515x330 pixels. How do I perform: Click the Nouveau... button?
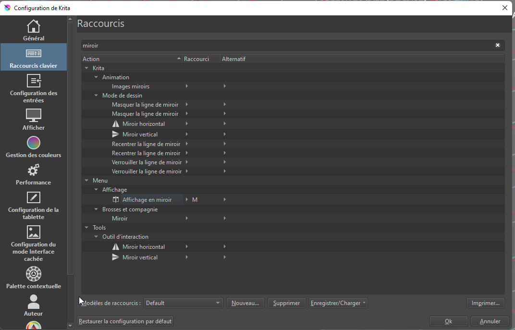(245, 303)
